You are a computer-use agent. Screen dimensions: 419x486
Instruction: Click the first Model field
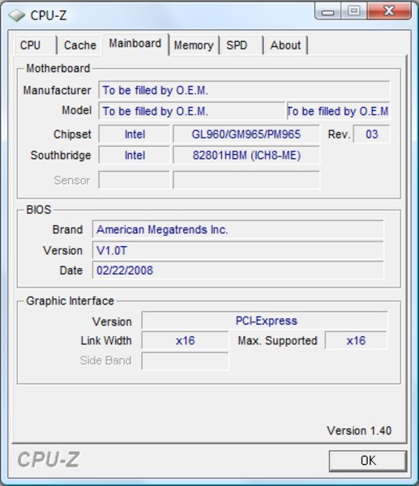coord(191,111)
